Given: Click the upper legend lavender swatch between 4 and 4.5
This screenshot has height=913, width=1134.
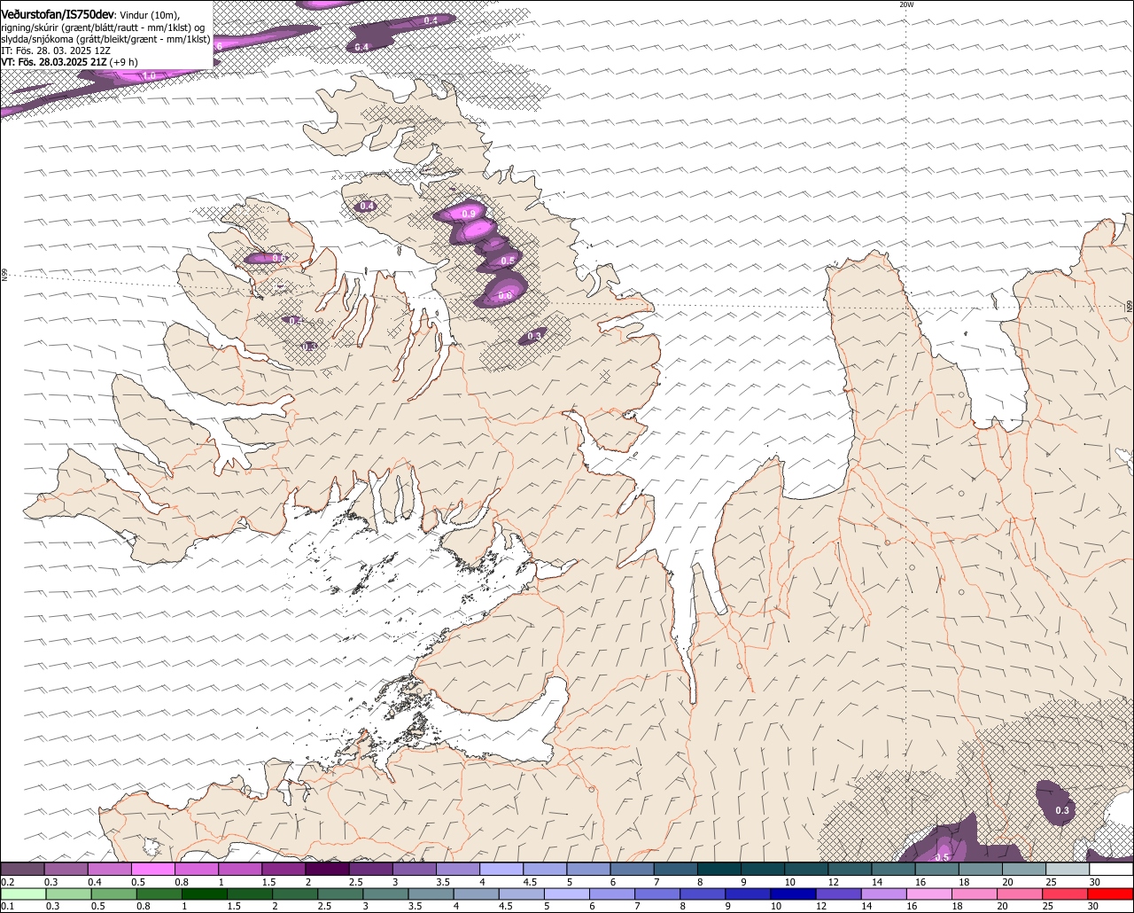Looking at the screenshot, I should 501,869.
